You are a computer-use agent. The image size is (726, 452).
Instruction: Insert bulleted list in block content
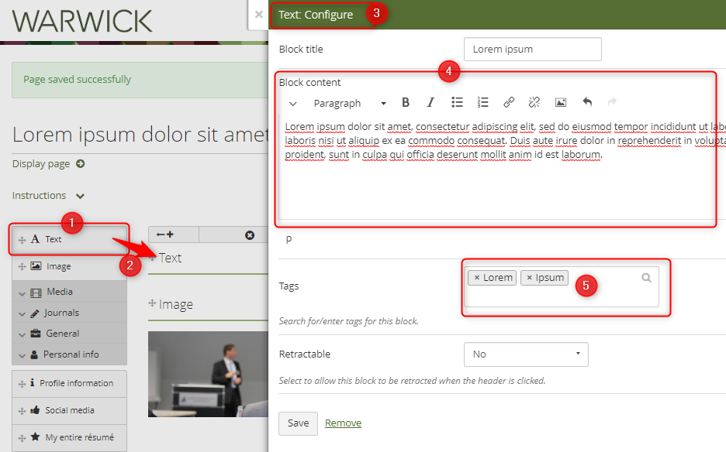point(457,103)
